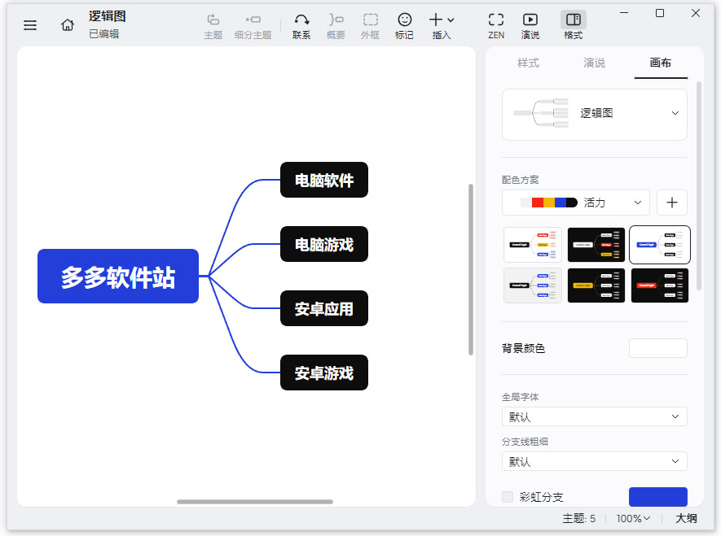Open the 插入 (insert) dropdown arrow
The height and width of the screenshot is (536, 721).
[451, 20]
